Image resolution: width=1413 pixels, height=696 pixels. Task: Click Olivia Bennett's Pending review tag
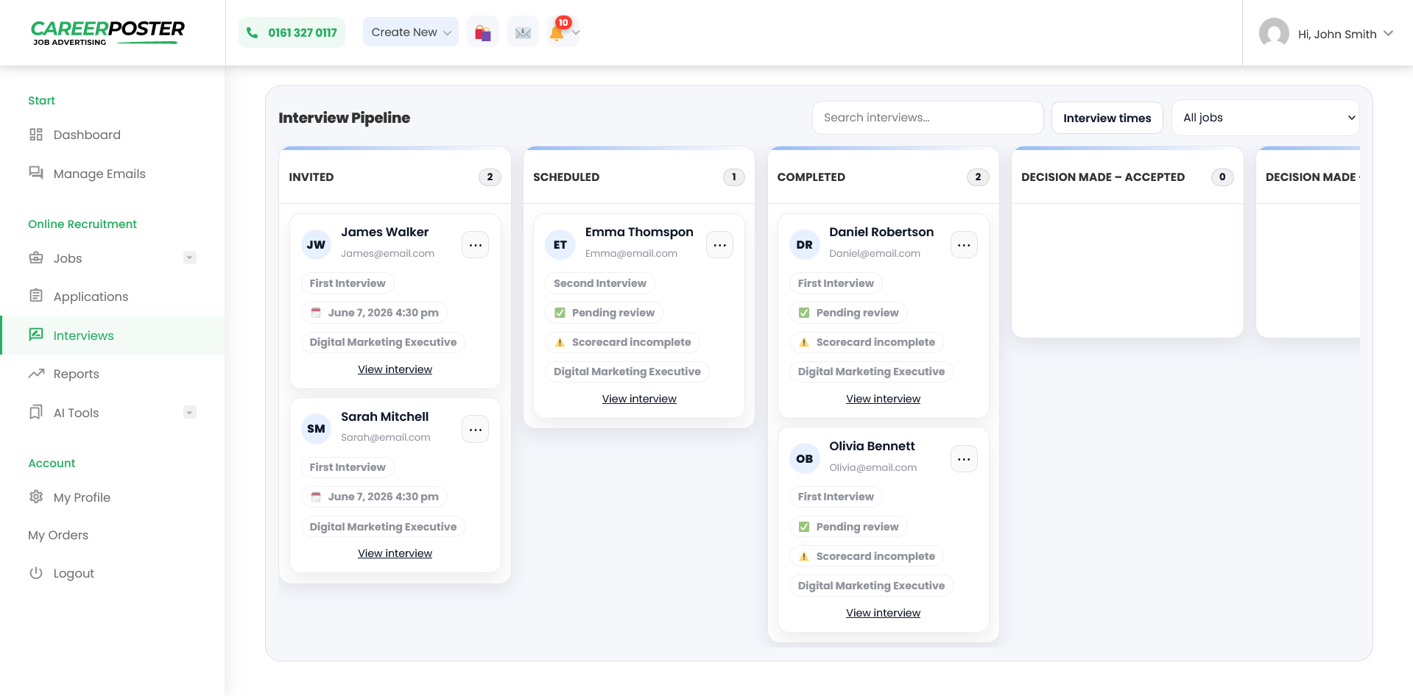(849, 527)
